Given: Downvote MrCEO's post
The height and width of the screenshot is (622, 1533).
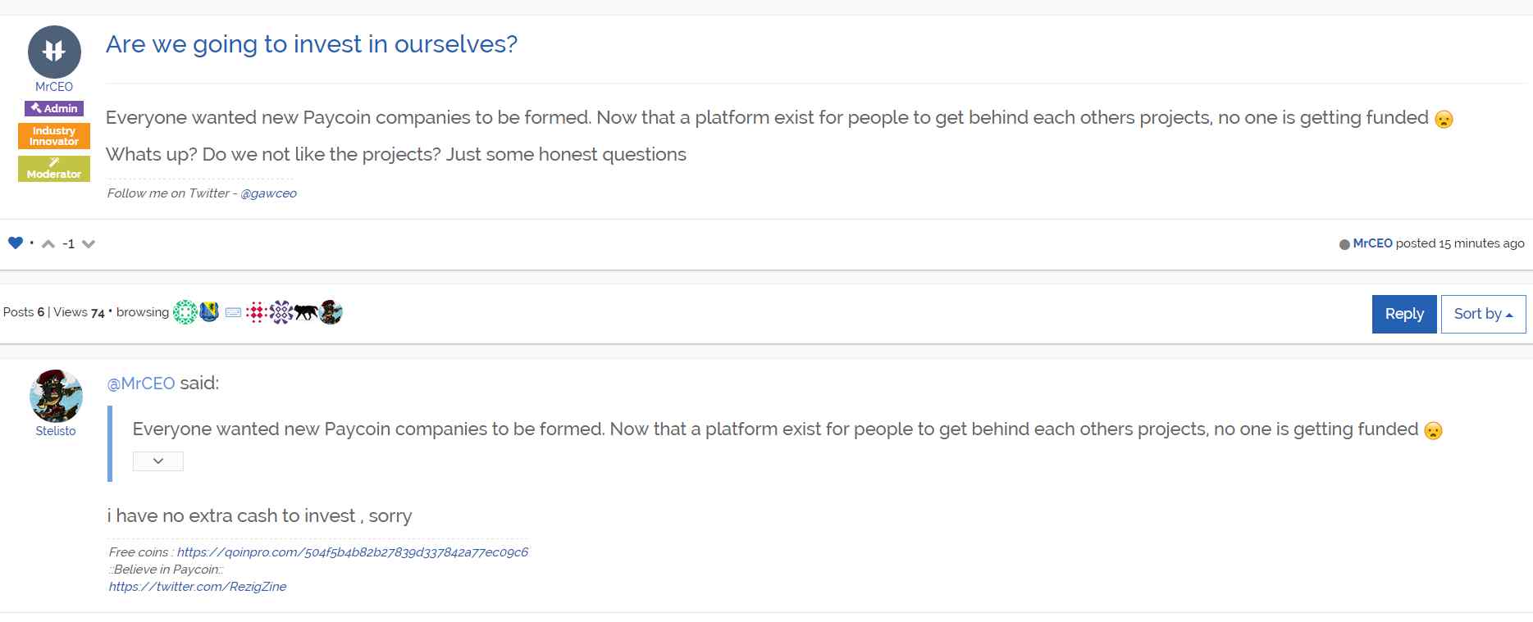Looking at the screenshot, I should [89, 243].
